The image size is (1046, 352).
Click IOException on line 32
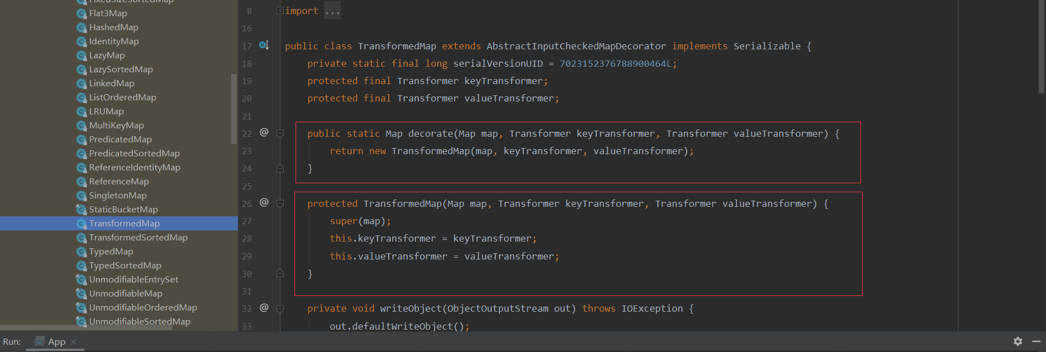652,308
